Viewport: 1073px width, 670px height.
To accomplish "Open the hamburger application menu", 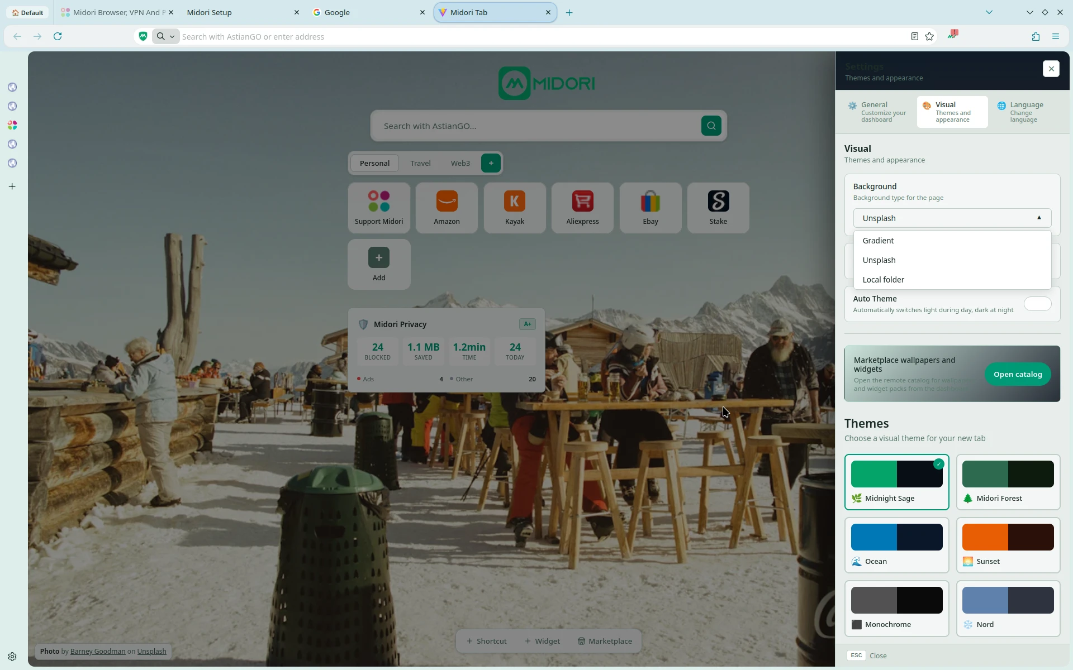I will (1056, 36).
